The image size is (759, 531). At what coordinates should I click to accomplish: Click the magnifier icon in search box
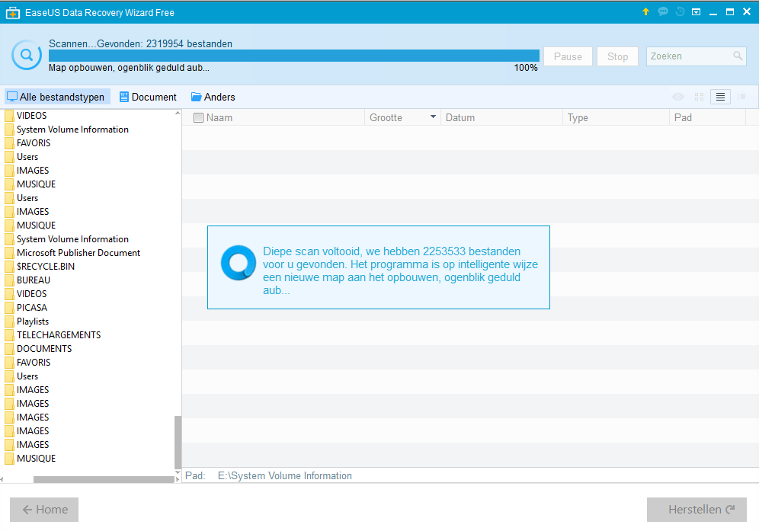[x=738, y=56]
